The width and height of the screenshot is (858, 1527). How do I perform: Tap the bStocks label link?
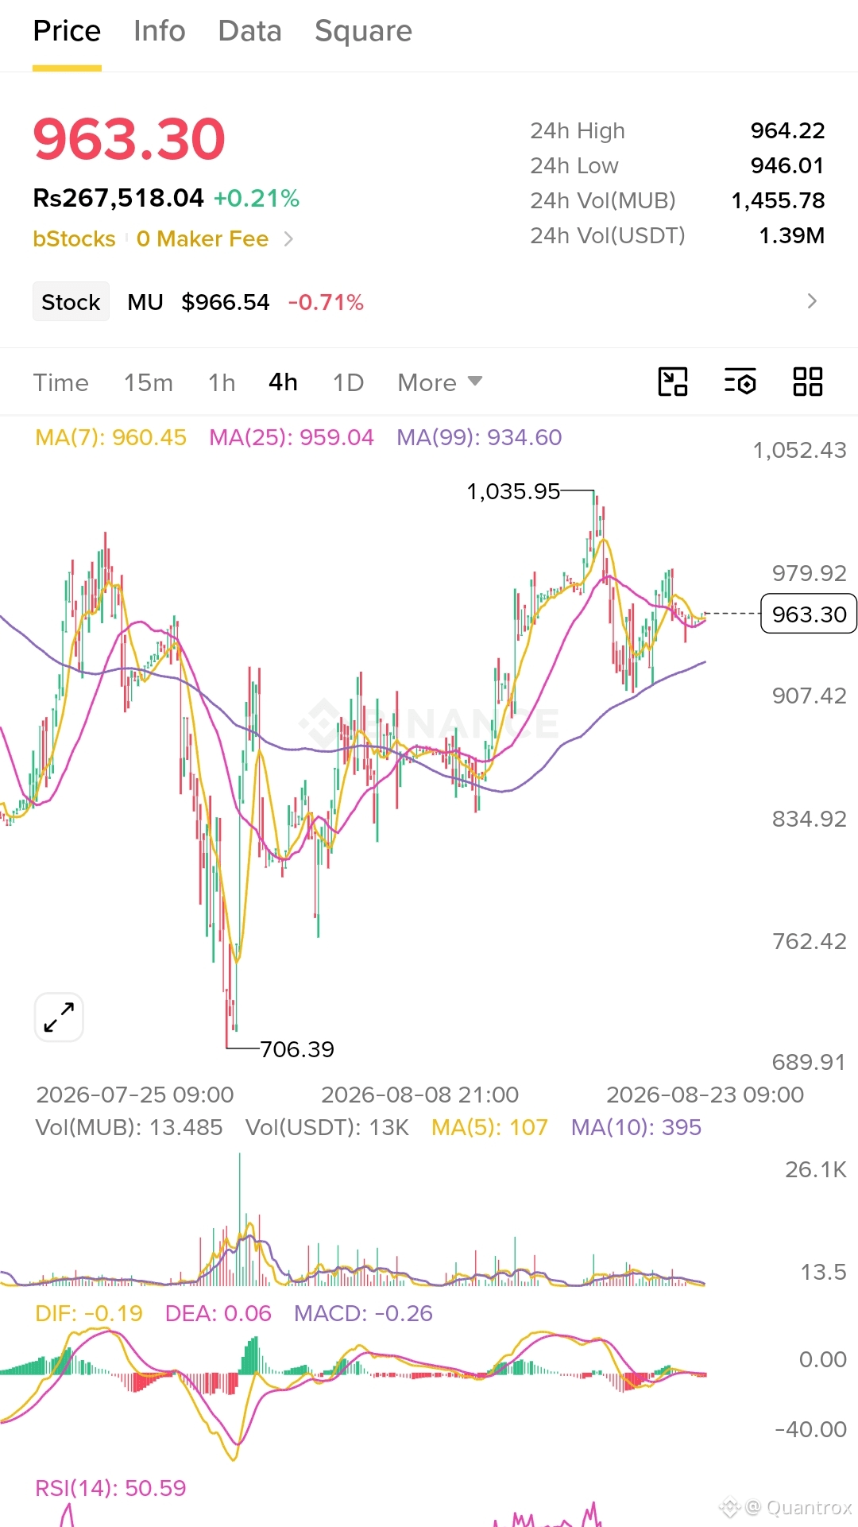pos(74,238)
